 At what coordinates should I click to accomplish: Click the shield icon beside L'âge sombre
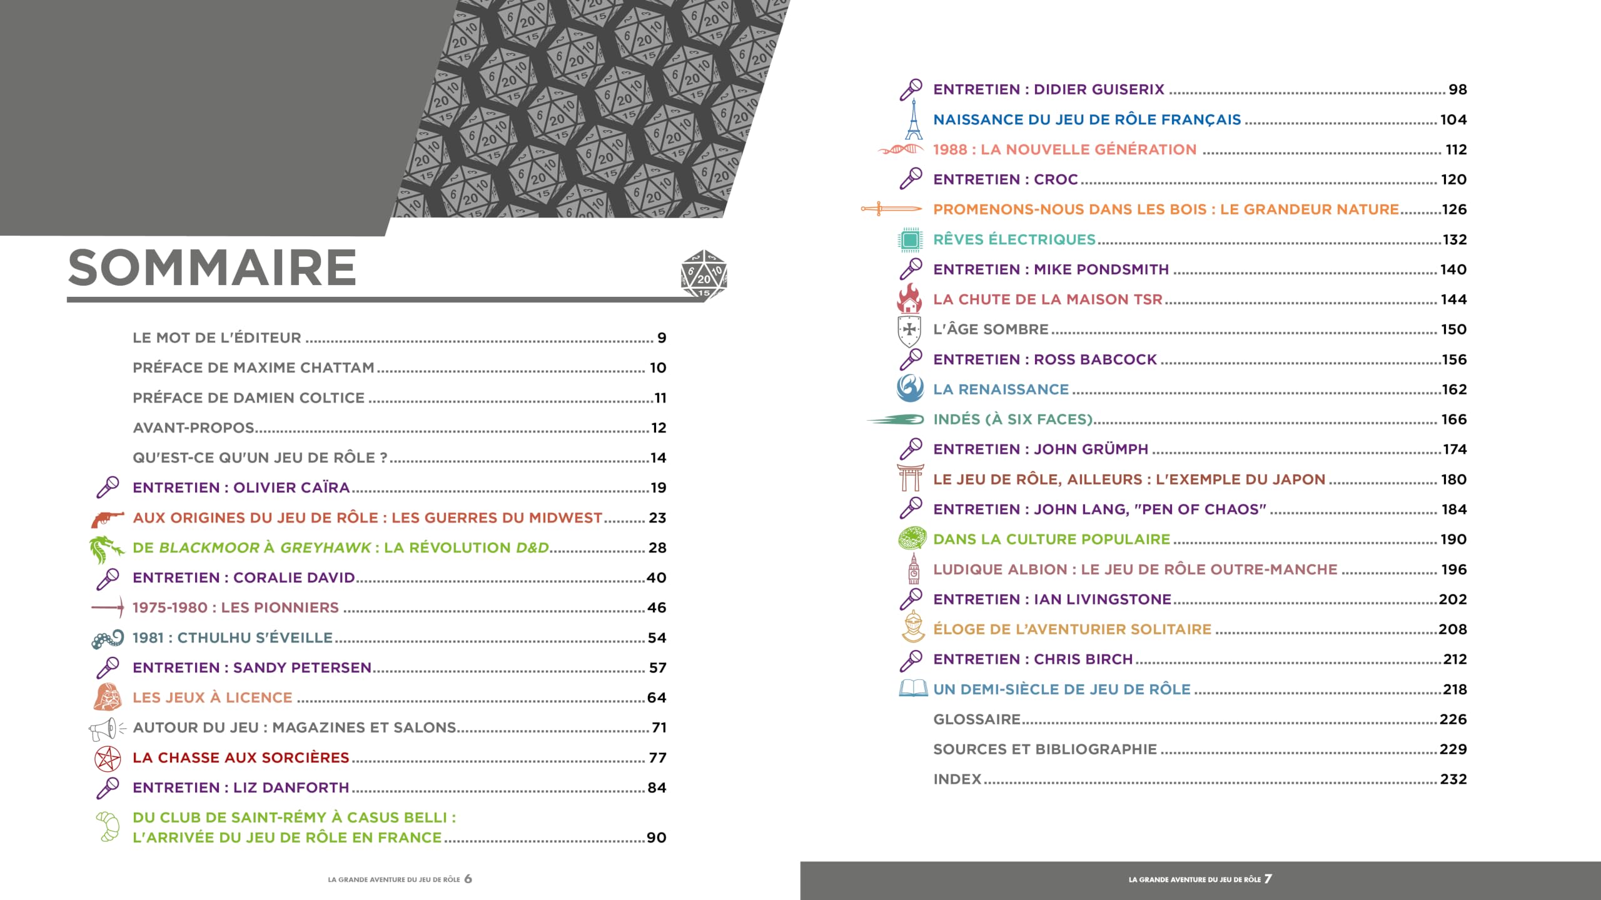tap(909, 331)
